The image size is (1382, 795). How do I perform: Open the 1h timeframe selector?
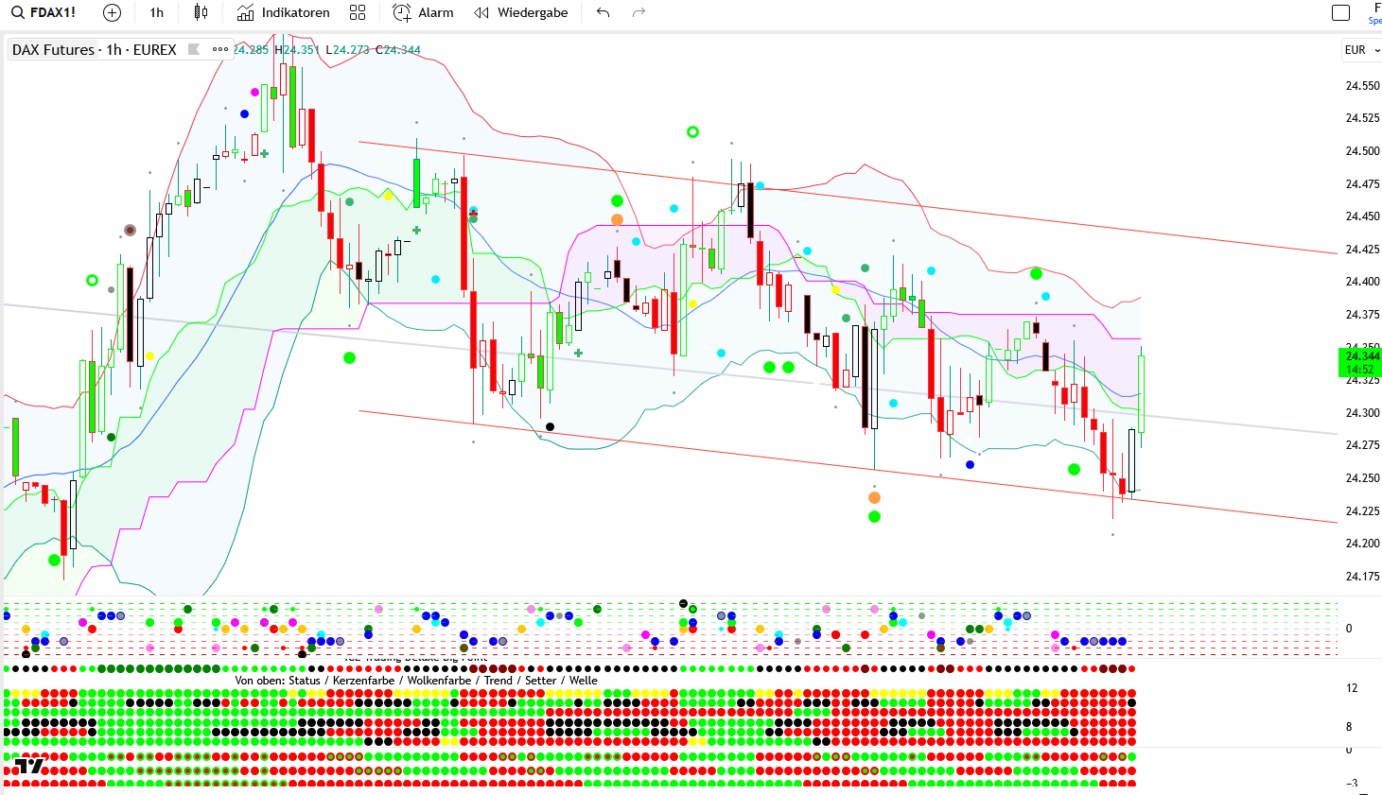157,12
